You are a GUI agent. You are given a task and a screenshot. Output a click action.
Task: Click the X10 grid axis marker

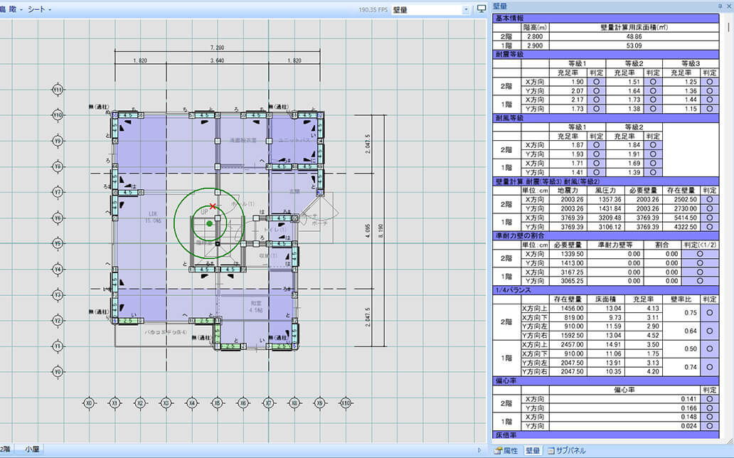(345, 403)
